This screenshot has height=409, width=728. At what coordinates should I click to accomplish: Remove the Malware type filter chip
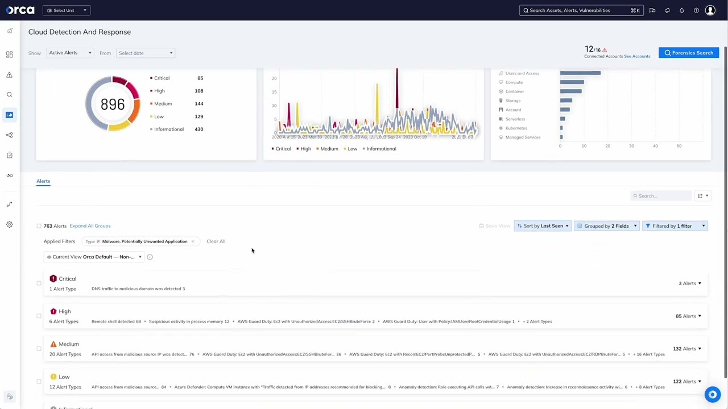[193, 241]
